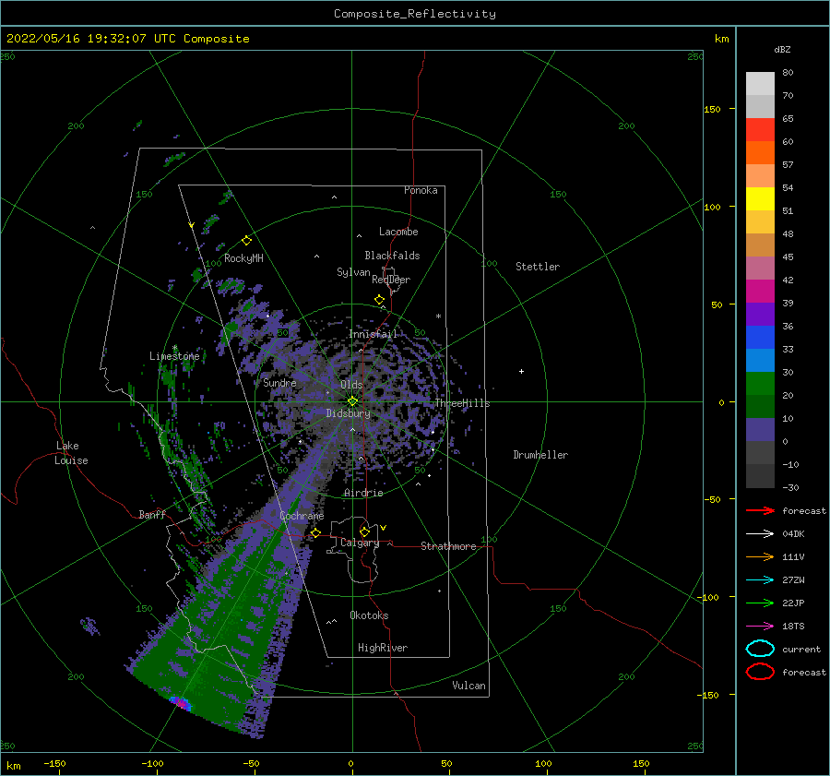The width and height of the screenshot is (830, 776).
Task: Pick the red 65 dBZ swatch
Action: (760, 130)
